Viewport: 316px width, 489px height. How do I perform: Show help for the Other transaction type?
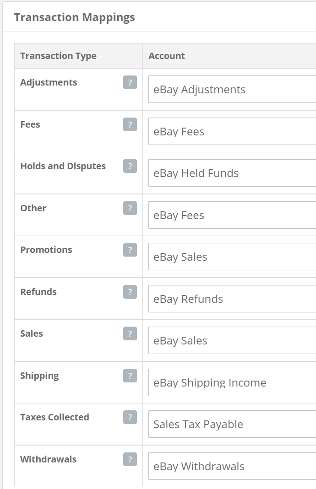(x=130, y=208)
